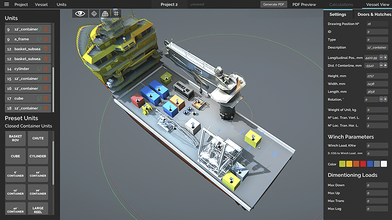Screen dimensions: 392x220
Task: Select unit row 9 a_frame
Action: pos(28,39)
